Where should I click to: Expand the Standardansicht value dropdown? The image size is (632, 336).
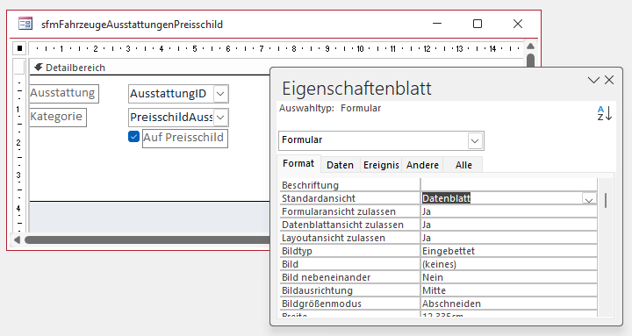pos(589,199)
